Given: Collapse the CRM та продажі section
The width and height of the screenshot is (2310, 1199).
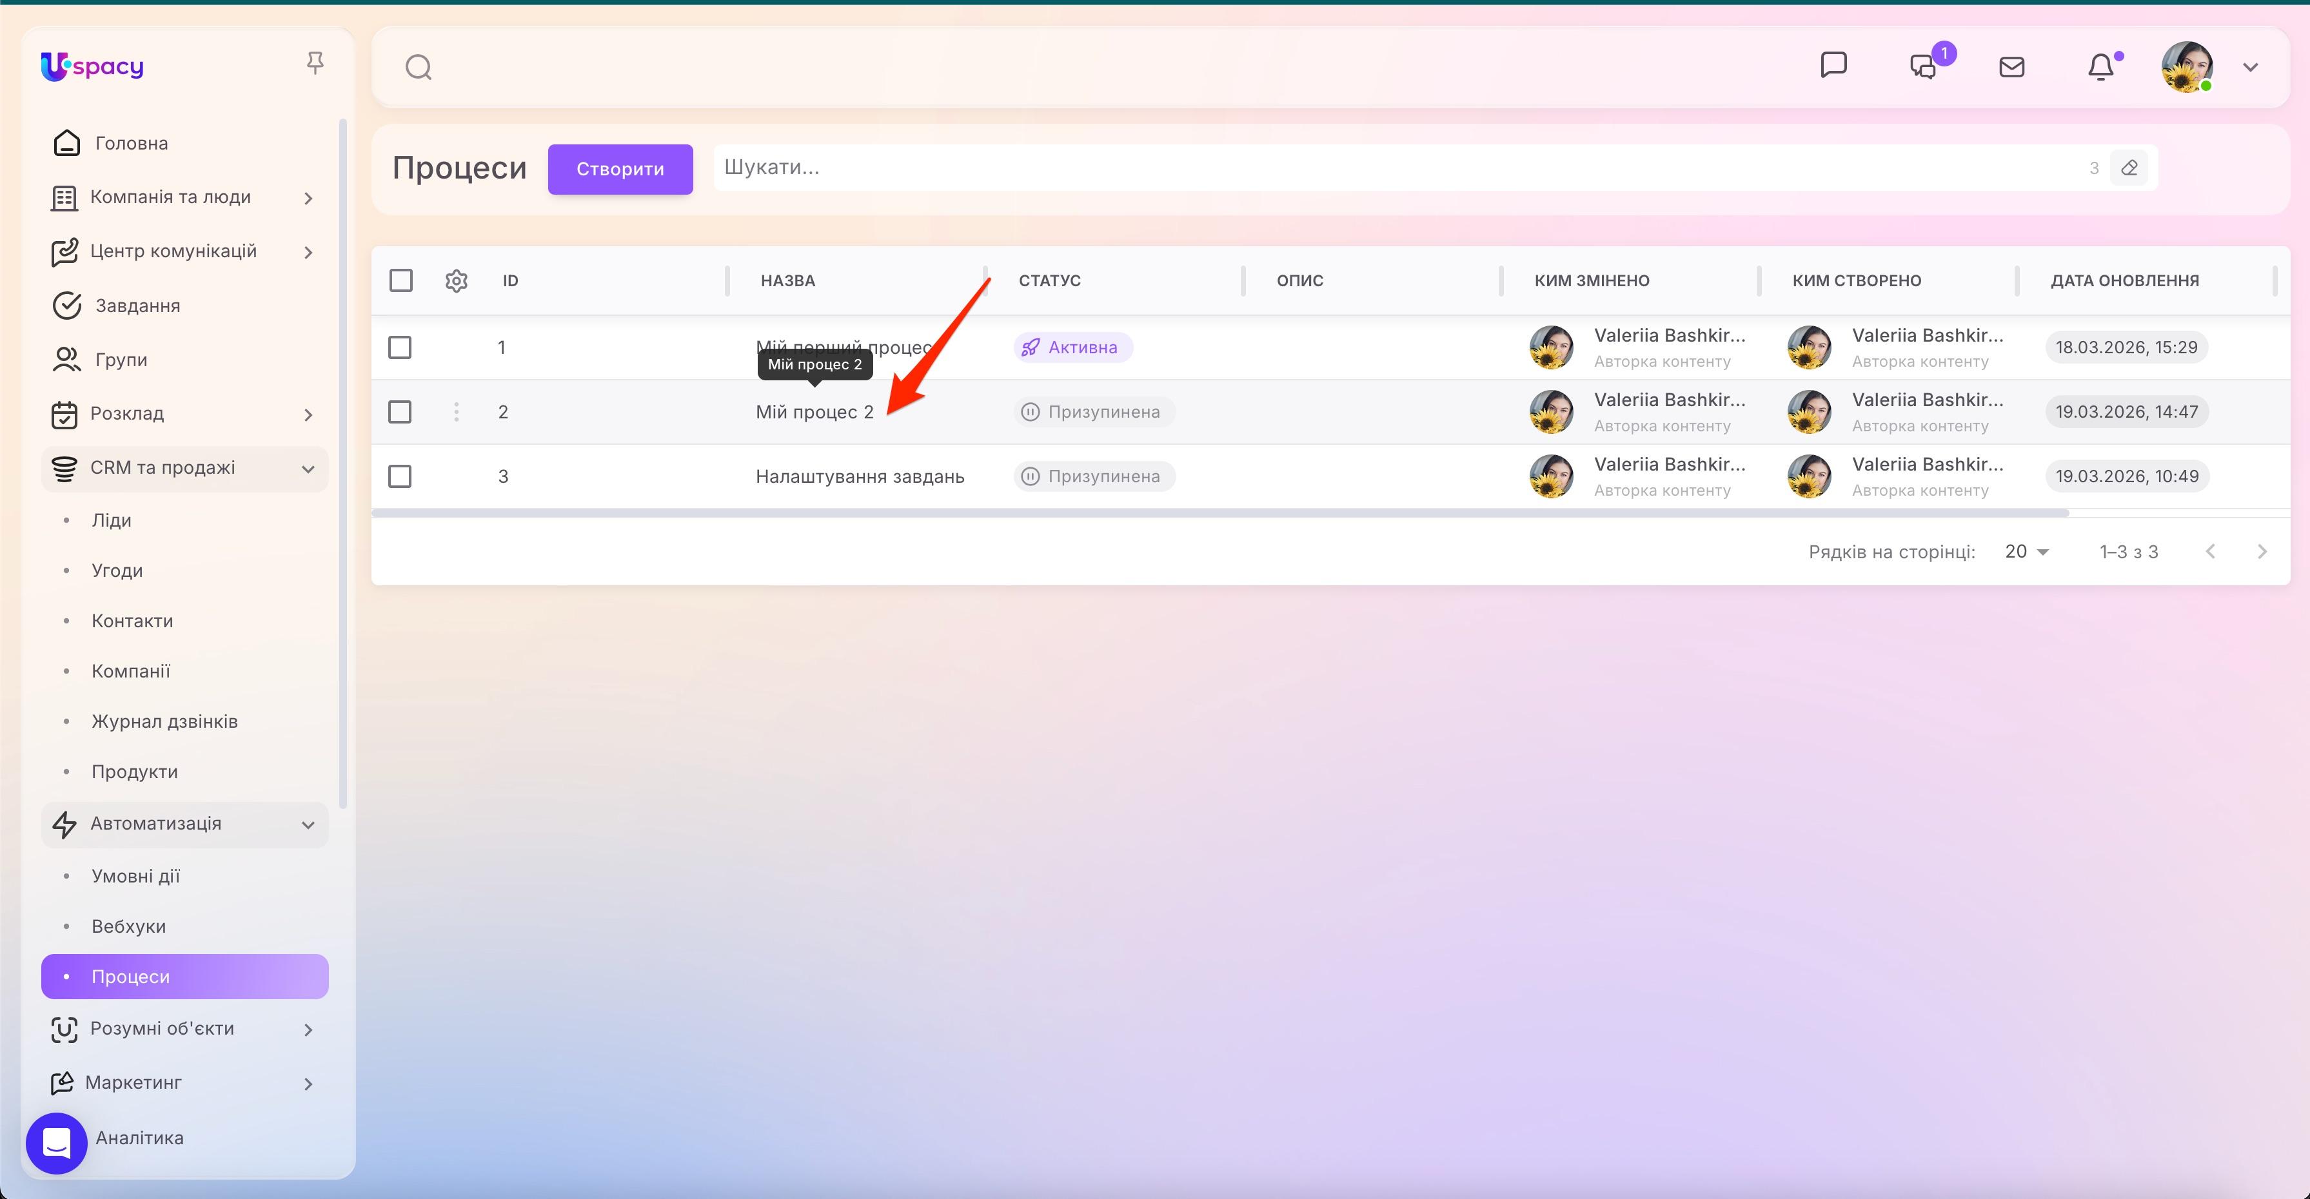Looking at the screenshot, I should point(308,468).
